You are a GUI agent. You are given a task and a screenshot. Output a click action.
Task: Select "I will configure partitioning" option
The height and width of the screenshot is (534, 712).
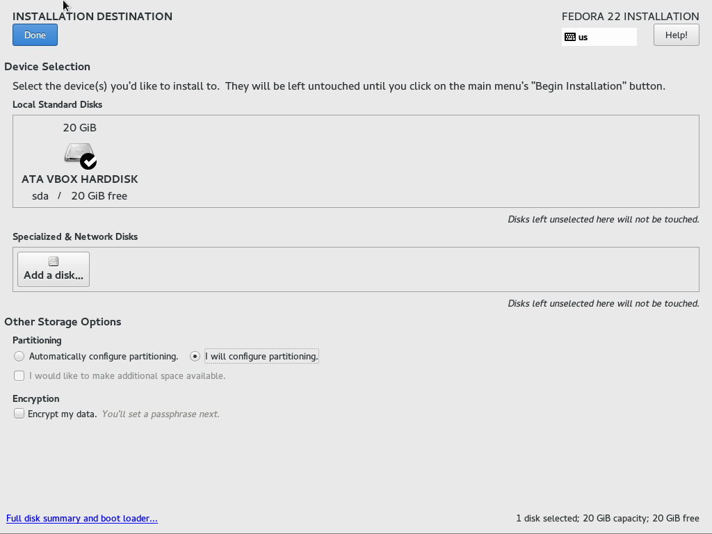click(195, 356)
